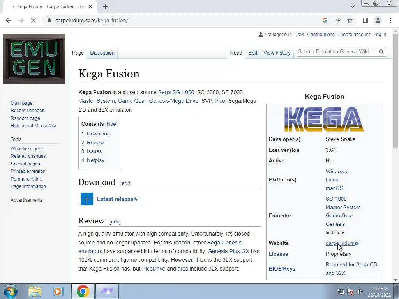This screenshot has height=299, width=399.
Task: Open a new browser tab
Action: tap(105, 7)
